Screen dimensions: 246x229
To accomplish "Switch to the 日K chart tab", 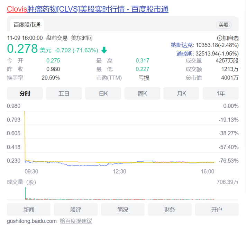I will [103, 93].
